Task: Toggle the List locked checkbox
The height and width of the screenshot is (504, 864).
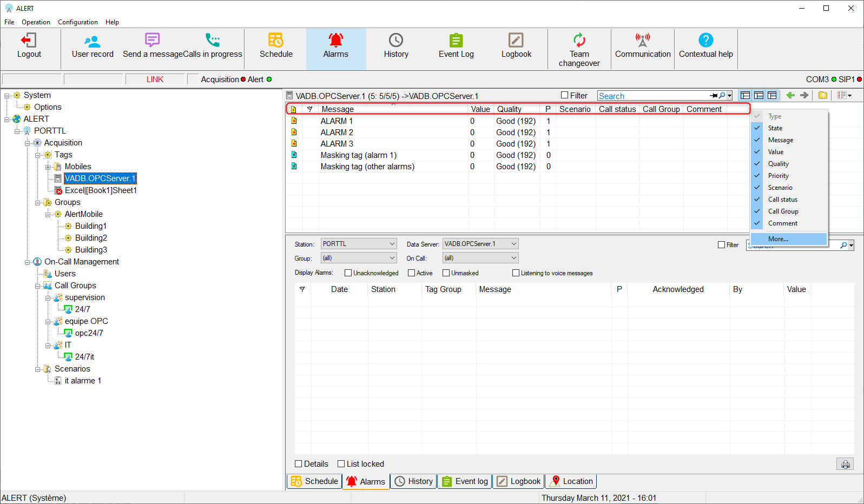Action: click(x=341, y=464)
